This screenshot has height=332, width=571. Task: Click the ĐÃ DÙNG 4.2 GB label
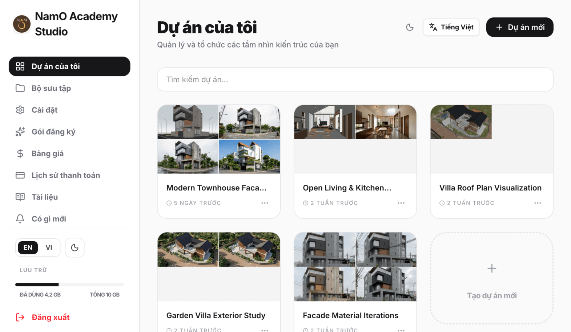coord(40,295)
